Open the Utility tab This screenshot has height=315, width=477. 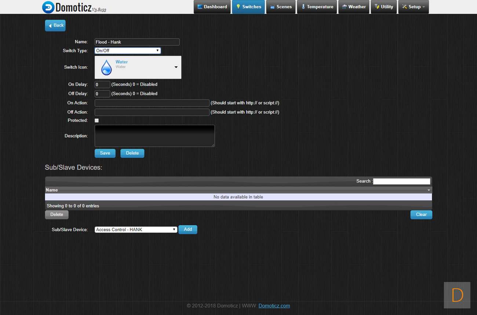pyautogui.click(x=384, y=7)
